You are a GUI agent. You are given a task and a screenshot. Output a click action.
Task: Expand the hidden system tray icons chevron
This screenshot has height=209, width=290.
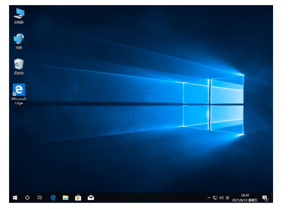(x=209, y=198)
